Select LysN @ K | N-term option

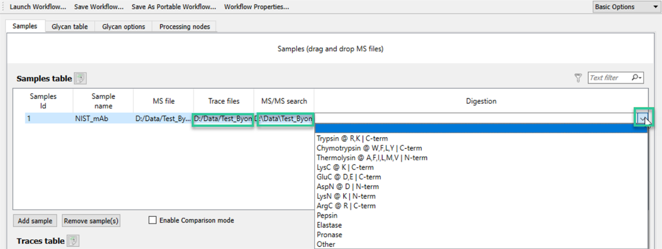tap(481, 197)
